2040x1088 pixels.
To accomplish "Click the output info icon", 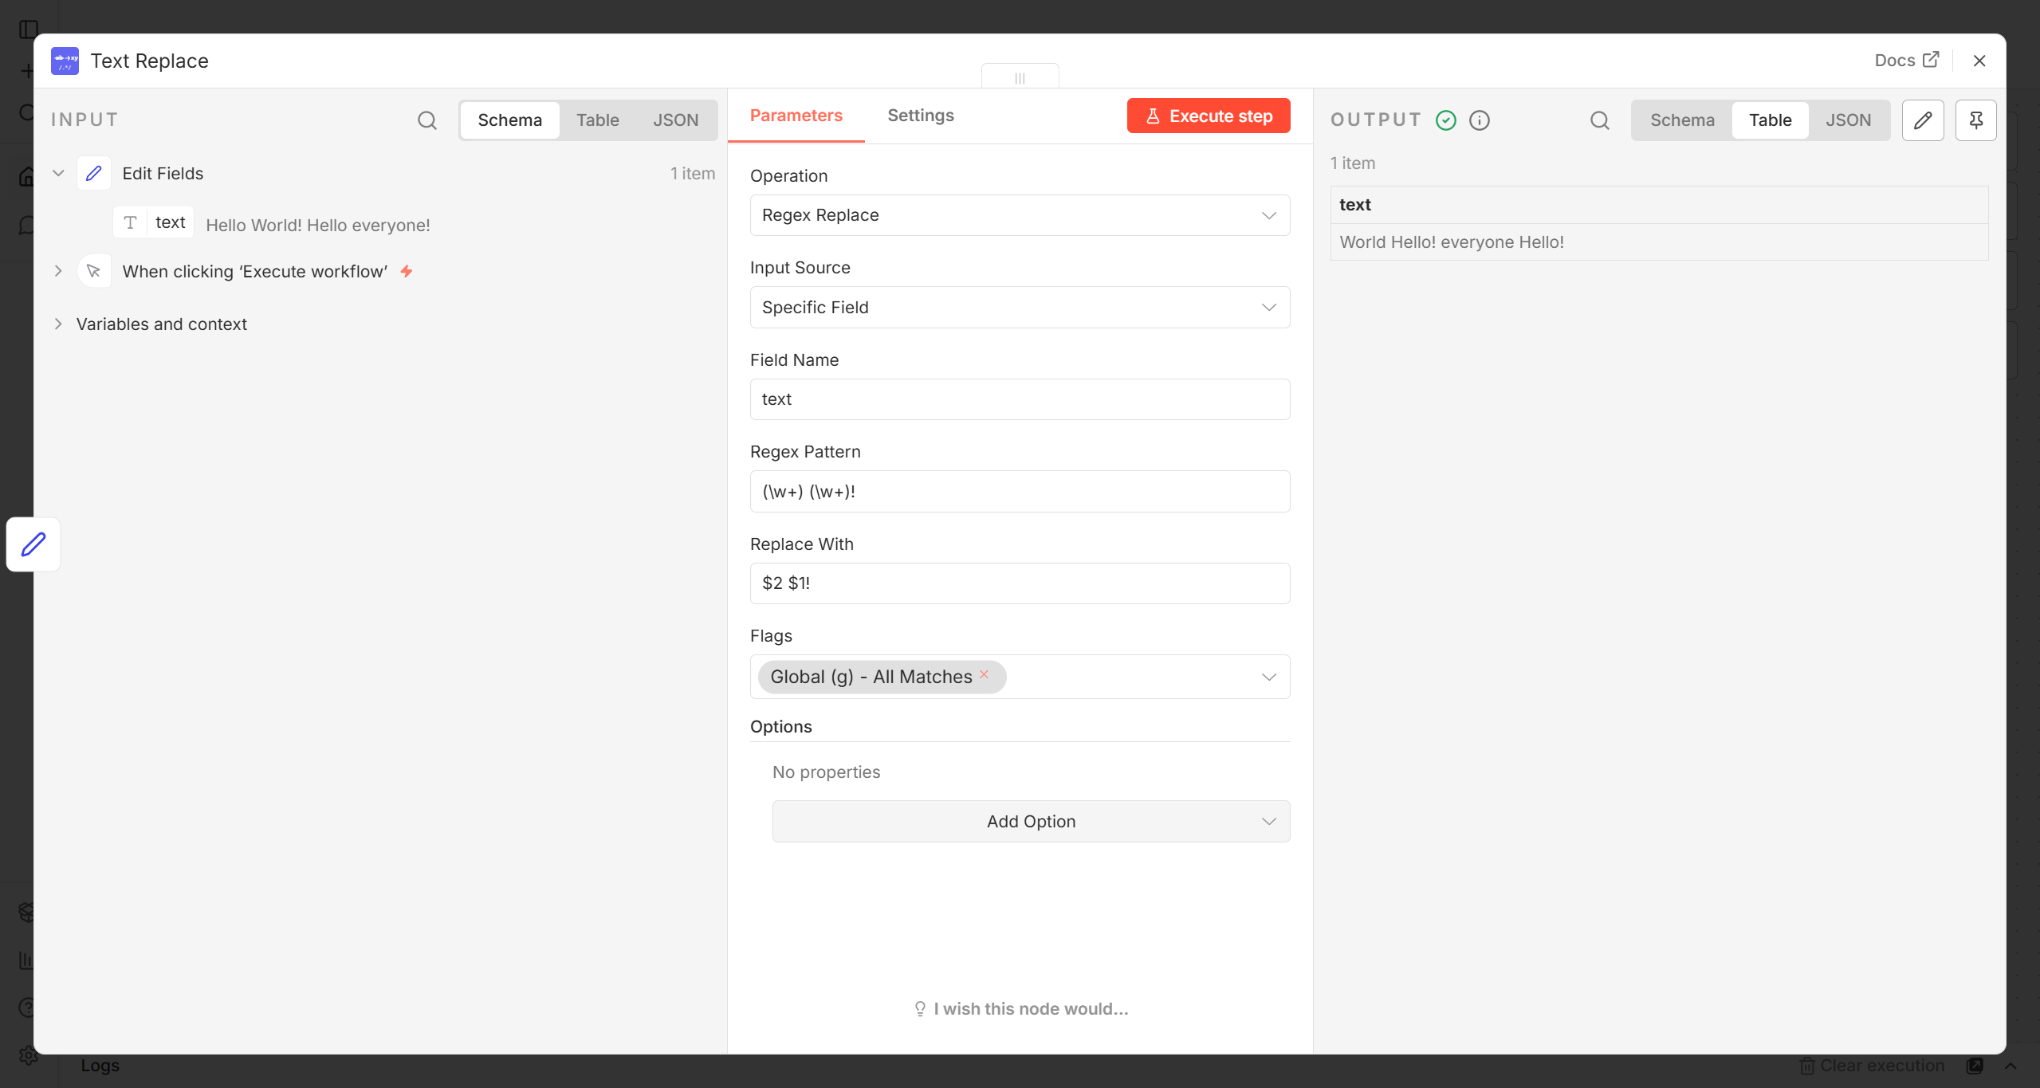I will [x=1480, y=120].
